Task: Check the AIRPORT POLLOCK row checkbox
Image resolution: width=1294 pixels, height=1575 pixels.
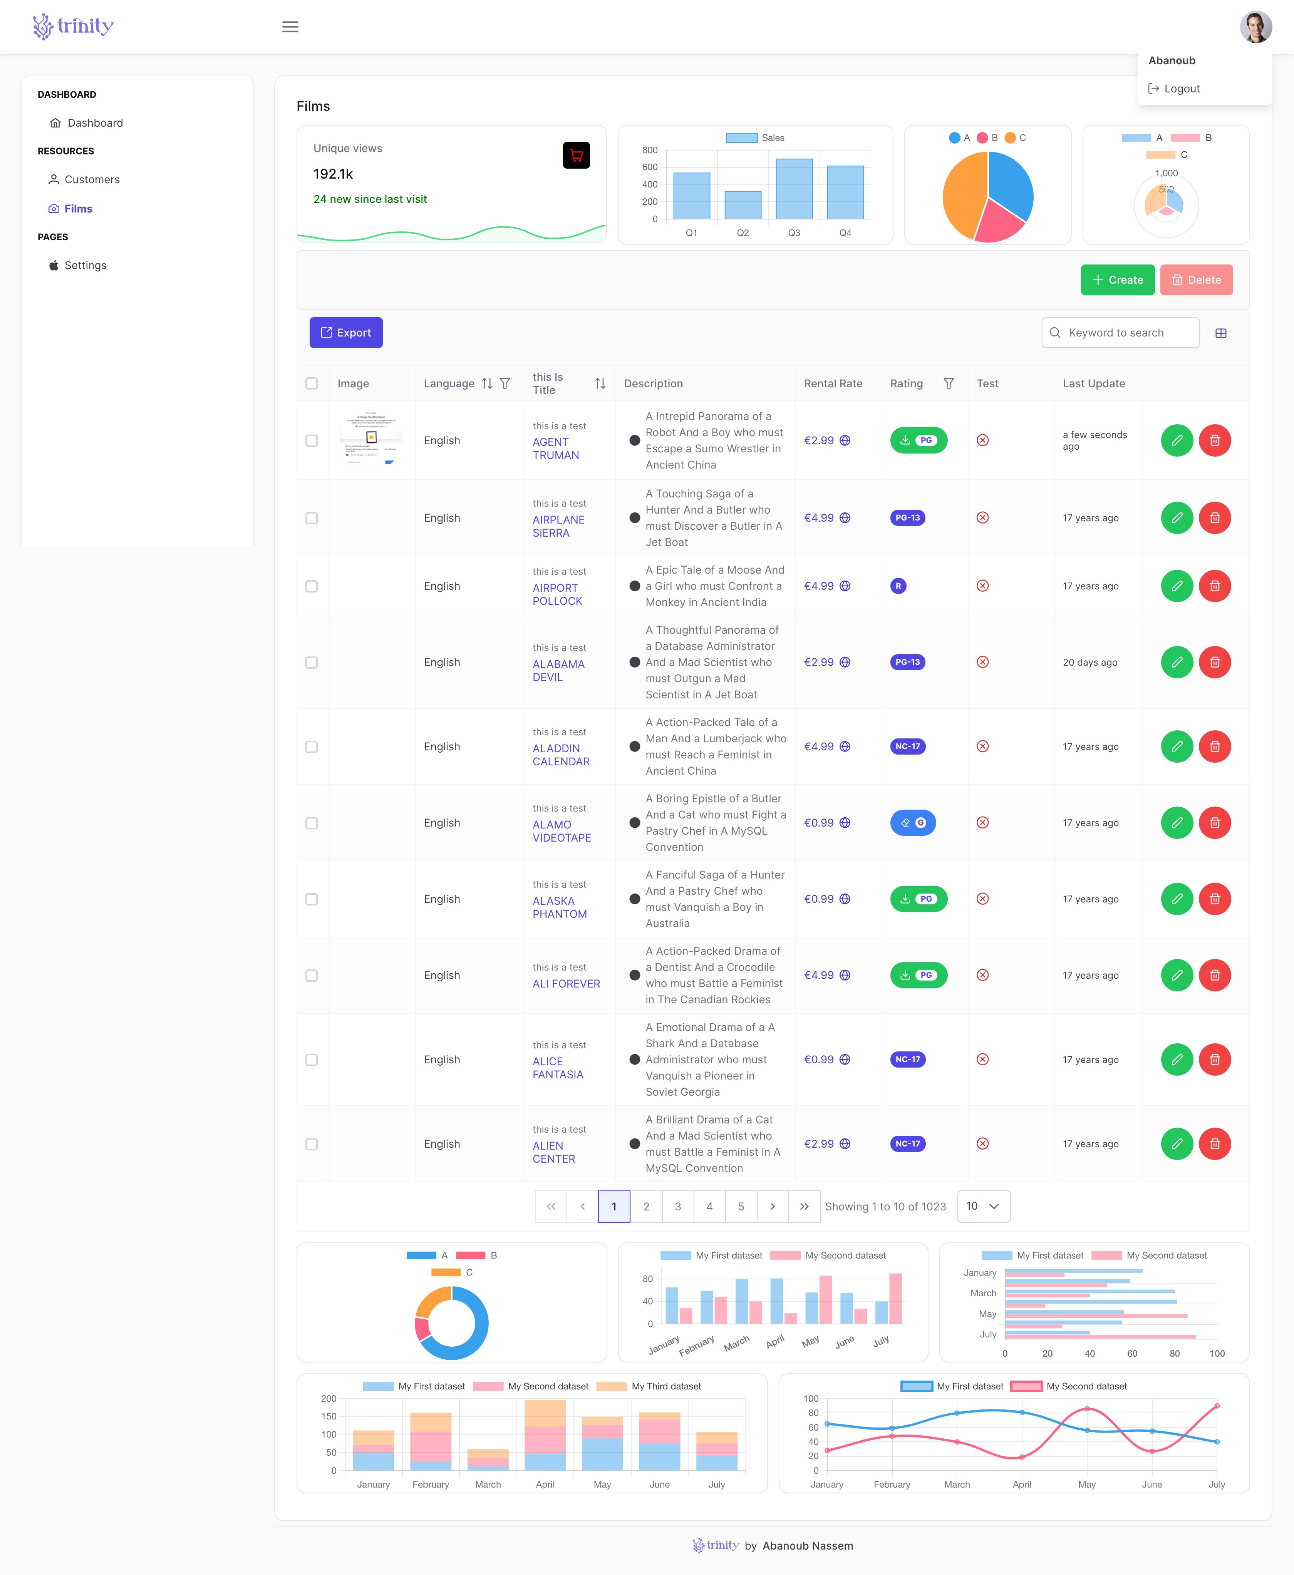Action: point(312,586)
